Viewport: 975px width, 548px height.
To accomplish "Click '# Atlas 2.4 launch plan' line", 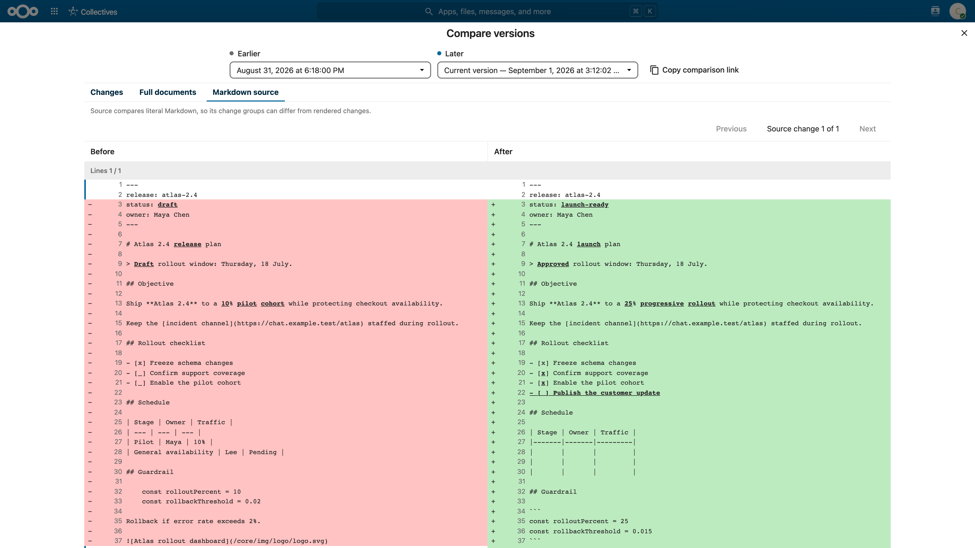I will [x=575, y=244].
